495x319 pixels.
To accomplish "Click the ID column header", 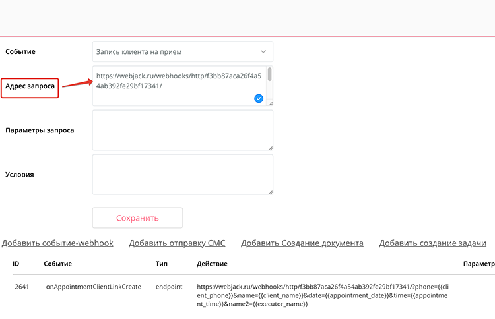I will tap(16, 264).
